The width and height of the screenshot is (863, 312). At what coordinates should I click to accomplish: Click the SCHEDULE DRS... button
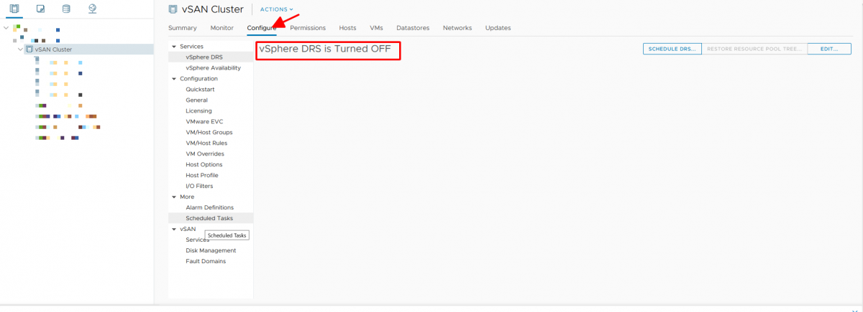click(x=671, y=49)
